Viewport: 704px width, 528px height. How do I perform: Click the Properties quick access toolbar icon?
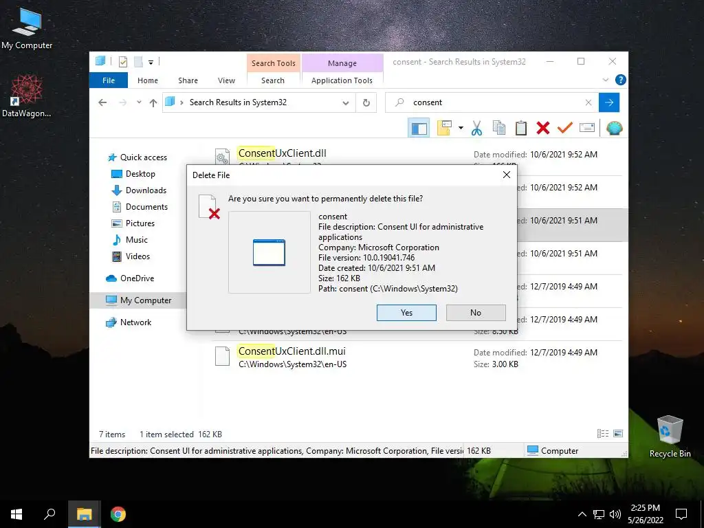(x=123, y=62)
